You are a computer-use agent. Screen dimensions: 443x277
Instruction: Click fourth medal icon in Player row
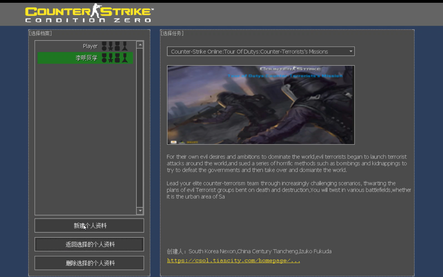(125, 46)
